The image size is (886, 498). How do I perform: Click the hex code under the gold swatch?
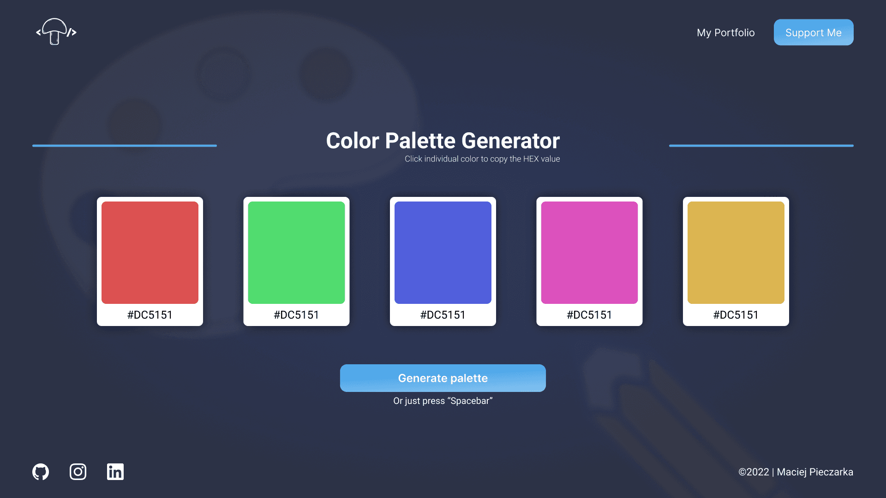point(736,315)
